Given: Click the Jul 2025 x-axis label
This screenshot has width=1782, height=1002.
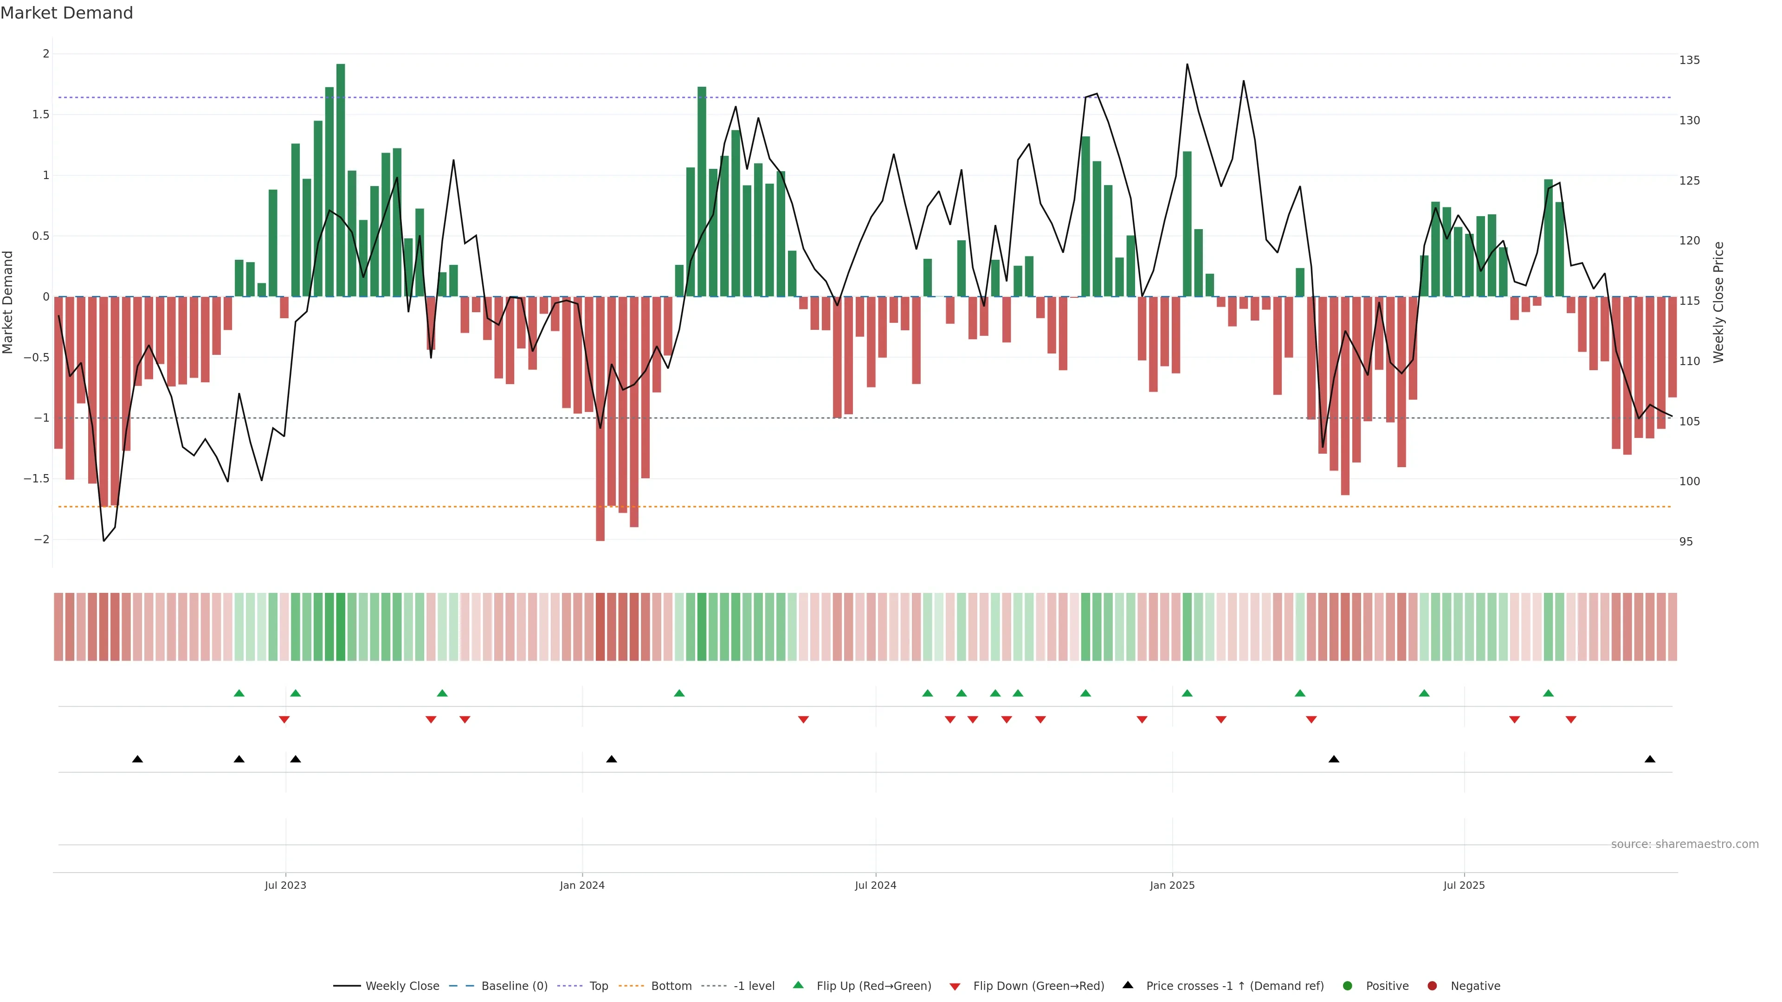Looking at the screenshot, I should click(x=1464, y=885).
